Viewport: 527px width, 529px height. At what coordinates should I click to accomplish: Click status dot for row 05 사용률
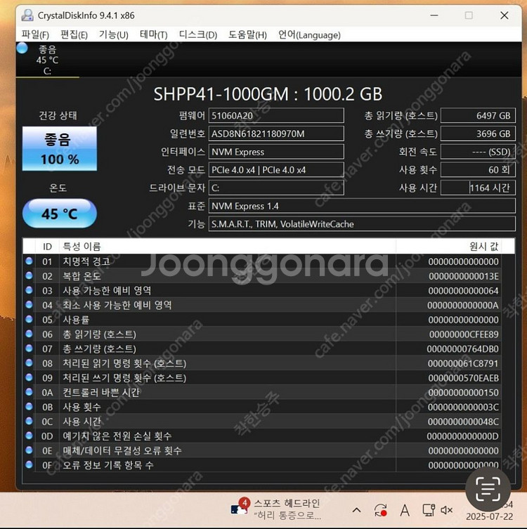29,319
